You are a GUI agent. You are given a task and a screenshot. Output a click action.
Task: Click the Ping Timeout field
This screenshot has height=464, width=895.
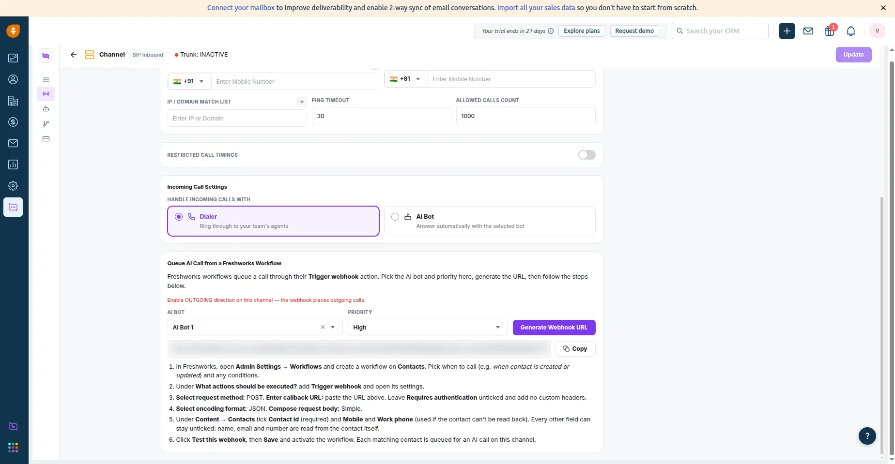point(382,116)
